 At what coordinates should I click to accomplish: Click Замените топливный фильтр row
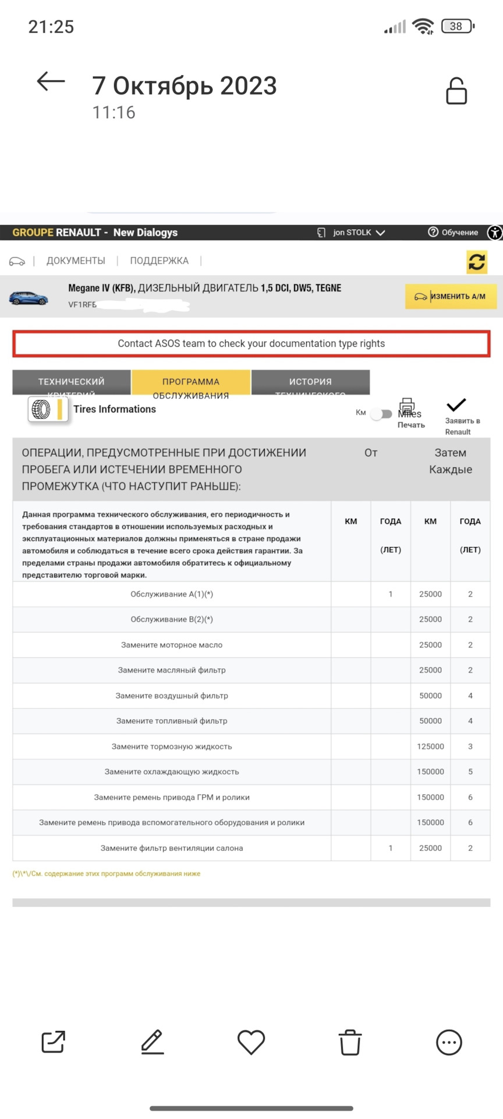coord(251,721)
